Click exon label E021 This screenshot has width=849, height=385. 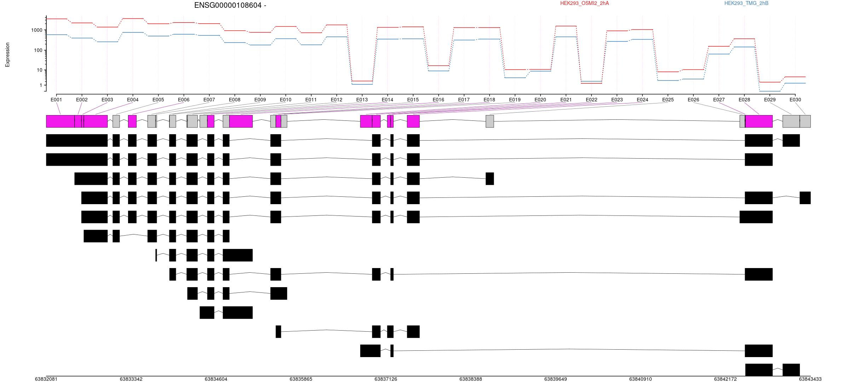coord(566,100)
